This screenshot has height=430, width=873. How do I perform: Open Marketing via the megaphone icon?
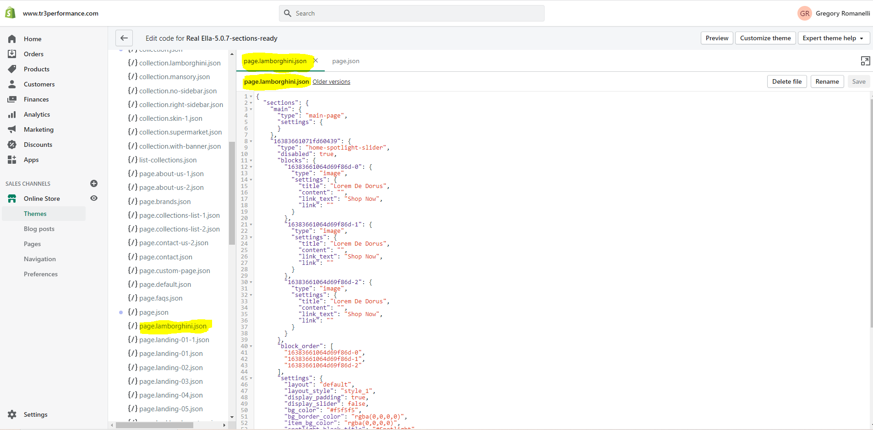click(12, 129)
